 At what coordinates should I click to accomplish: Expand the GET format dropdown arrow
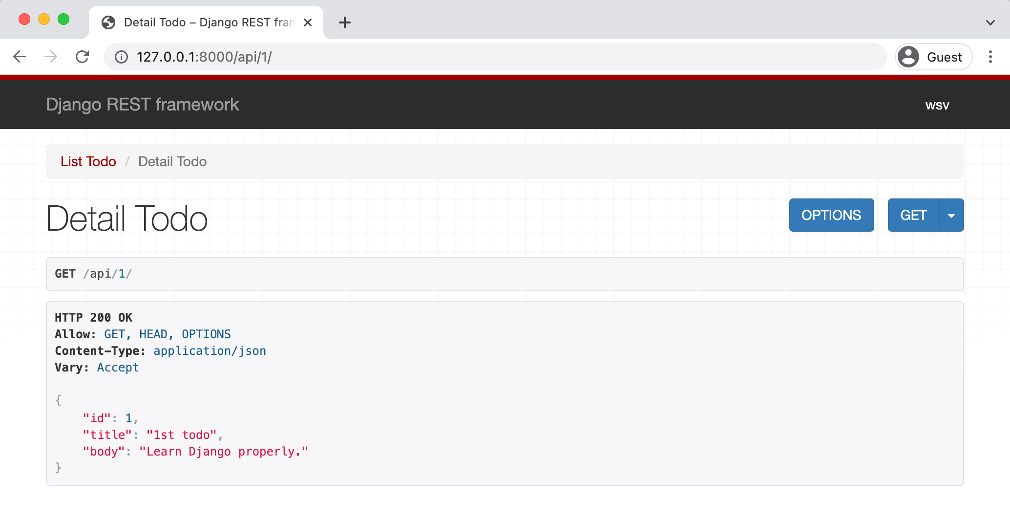point(951,215)
